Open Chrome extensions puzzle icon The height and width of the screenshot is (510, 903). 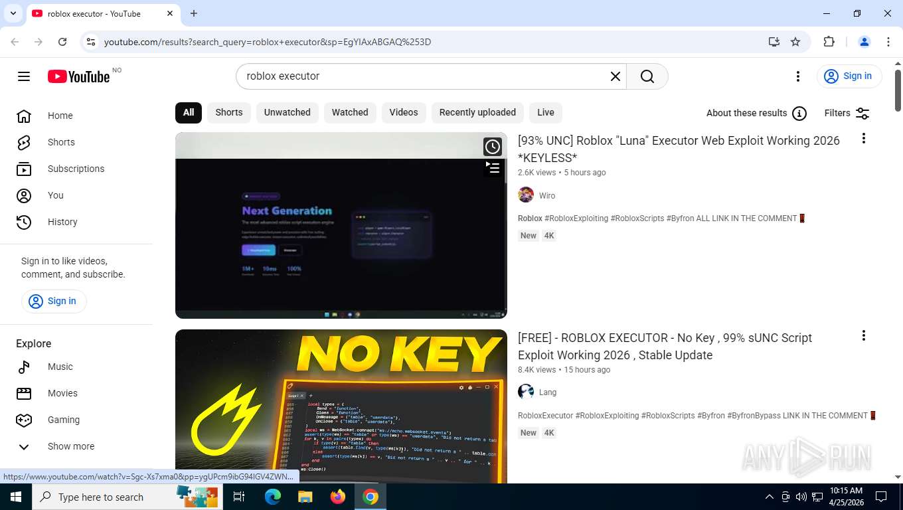[829, 42]
